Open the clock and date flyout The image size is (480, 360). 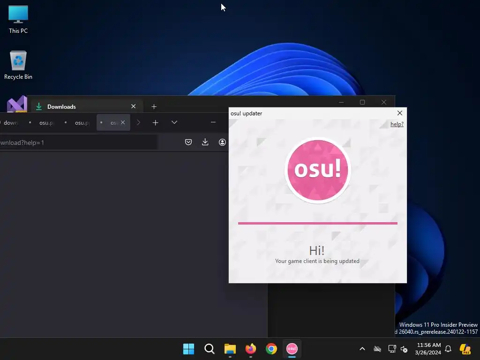coord(428,349)
